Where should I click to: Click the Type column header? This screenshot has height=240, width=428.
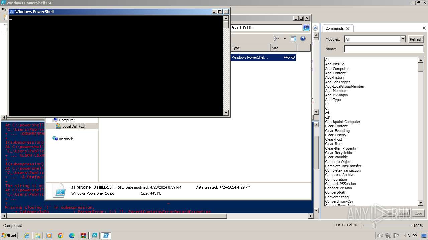coord(250,48)
